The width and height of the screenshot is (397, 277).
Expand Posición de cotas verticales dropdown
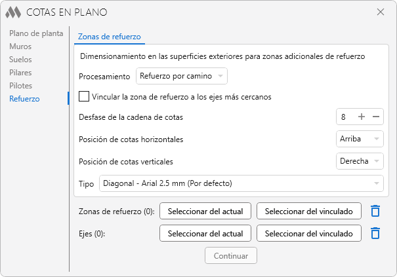tap(360, 161)
